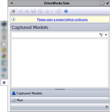This screenshot has width=110, height=112.
Task: Select the DriveWorks red dot sidebar tab
Action: [4, 83]
